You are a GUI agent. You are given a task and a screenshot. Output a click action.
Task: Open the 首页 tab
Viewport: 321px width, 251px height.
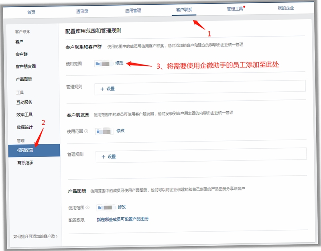[31, 12]
